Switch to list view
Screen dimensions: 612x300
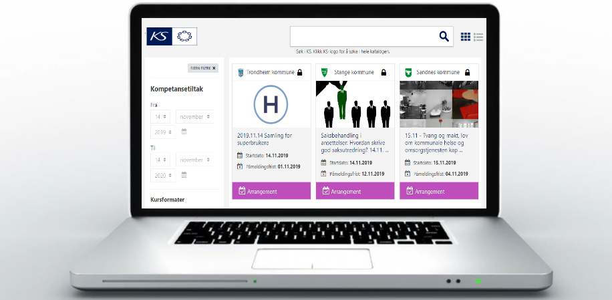coord(478,37)
